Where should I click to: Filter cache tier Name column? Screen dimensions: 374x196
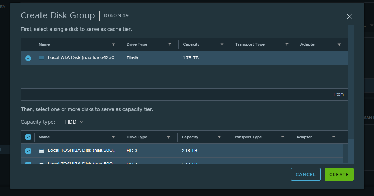(113, 45)
